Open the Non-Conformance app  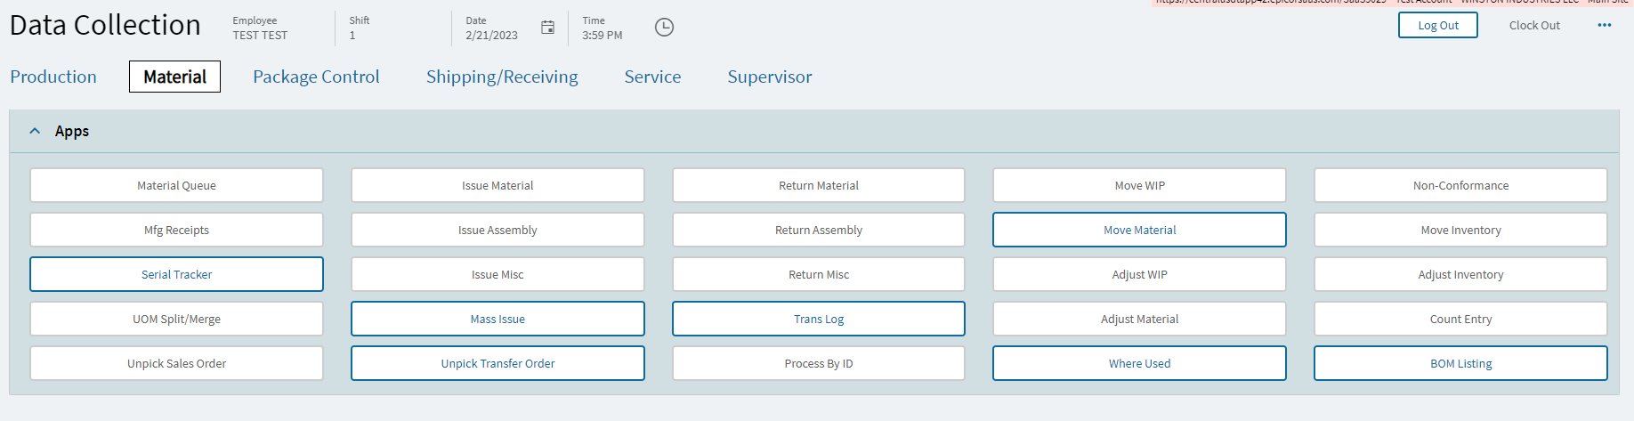pos(1460,185)
